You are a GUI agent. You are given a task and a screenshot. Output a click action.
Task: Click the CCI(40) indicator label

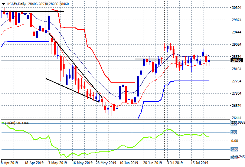pyautogui.click(x=10, y=122)
